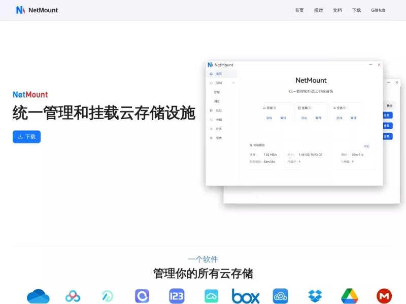406x304 pixels.
Task: Click the 123 cloud drive icon
Action: point(177,296)
